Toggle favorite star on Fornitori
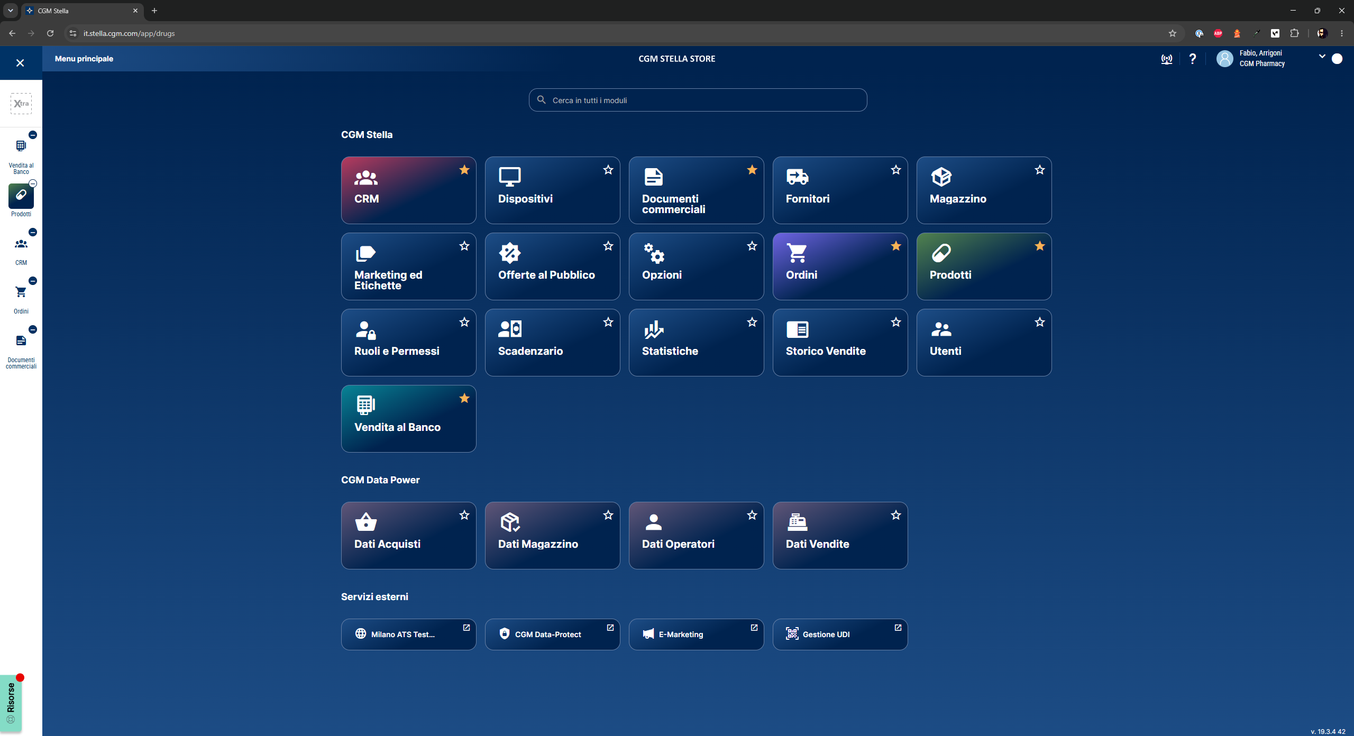 [896, 170]
